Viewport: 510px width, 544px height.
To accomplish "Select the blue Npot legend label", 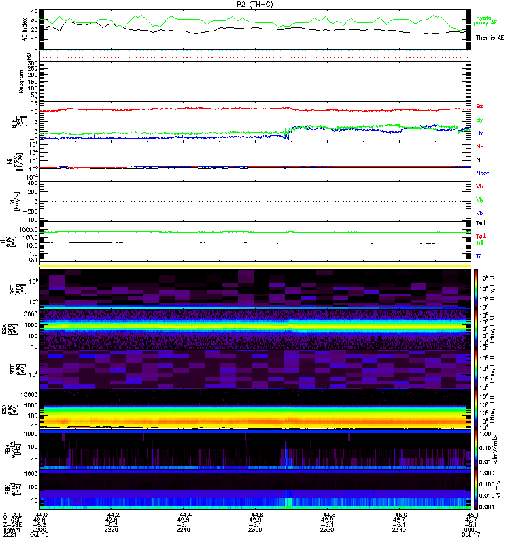I will point(483,173).
